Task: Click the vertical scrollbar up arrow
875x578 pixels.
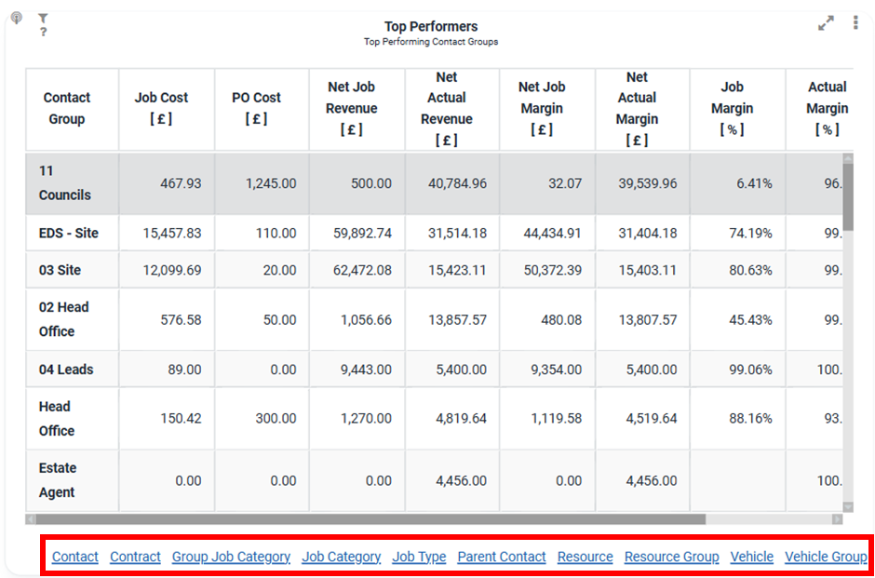Action: tap(847, 158)
